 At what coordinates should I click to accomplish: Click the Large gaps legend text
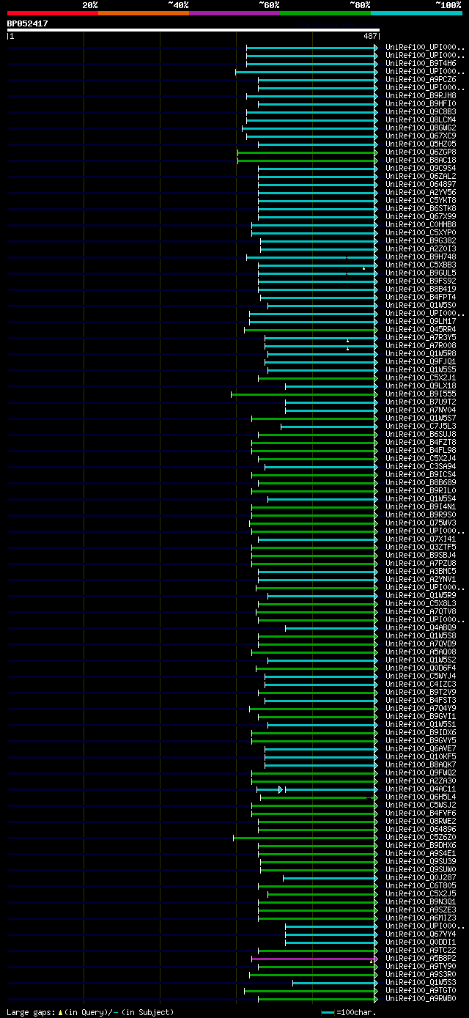(x=90, y=1012)
